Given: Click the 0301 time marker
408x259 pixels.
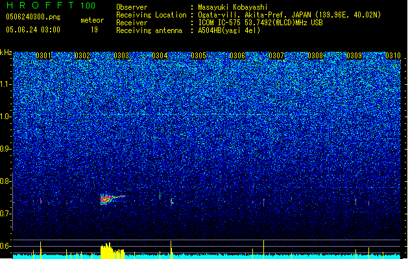Looking at the screenshot, I should 43,56.
